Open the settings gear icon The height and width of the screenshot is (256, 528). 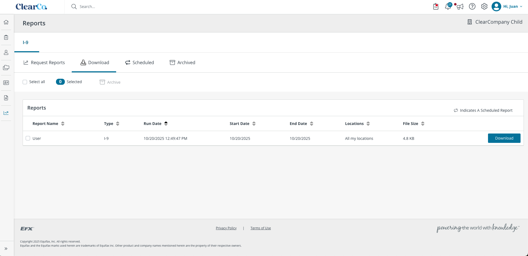point(484,6)
